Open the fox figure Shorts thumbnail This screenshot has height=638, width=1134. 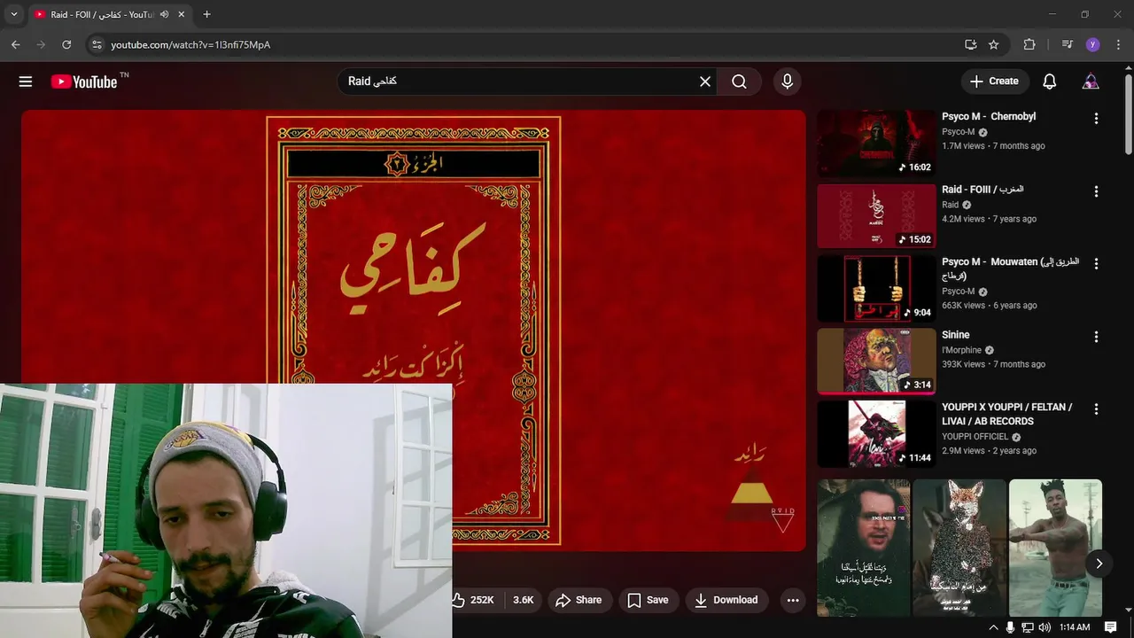tap(959, 548)
